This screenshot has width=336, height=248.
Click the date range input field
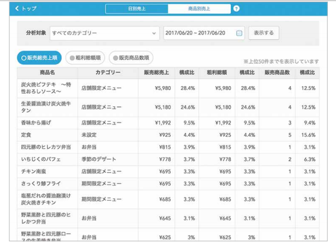[x=199, y=33]
